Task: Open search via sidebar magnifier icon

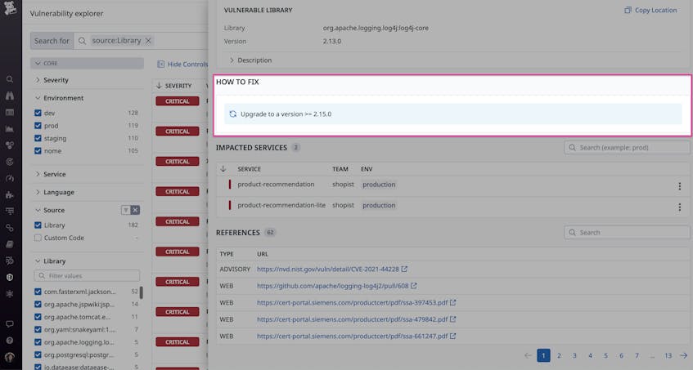Action: [x=10, y=79]
